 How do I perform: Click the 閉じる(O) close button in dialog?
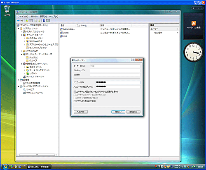pyautogui.click(x=133, y=112)
